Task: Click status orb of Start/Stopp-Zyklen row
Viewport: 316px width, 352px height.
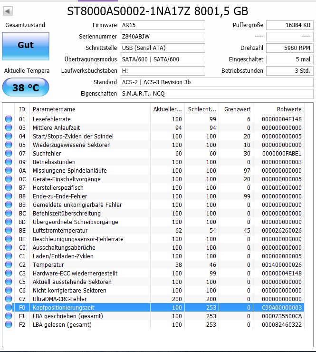Action: pyautogui.click(x=9, y=136)
